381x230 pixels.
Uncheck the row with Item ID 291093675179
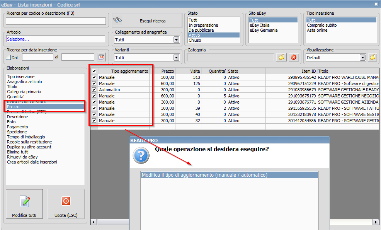tap(94, 96)
